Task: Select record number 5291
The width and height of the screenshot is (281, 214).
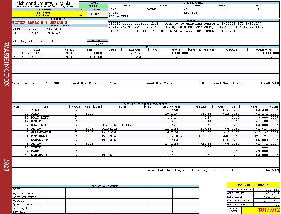Action: coord(93,6)
